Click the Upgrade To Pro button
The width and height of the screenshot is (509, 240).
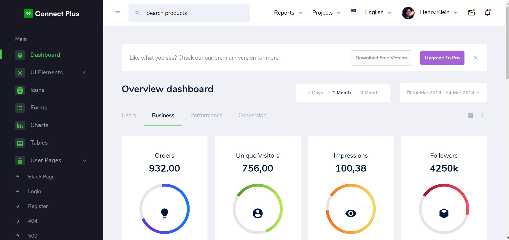(x=442, y=58)
